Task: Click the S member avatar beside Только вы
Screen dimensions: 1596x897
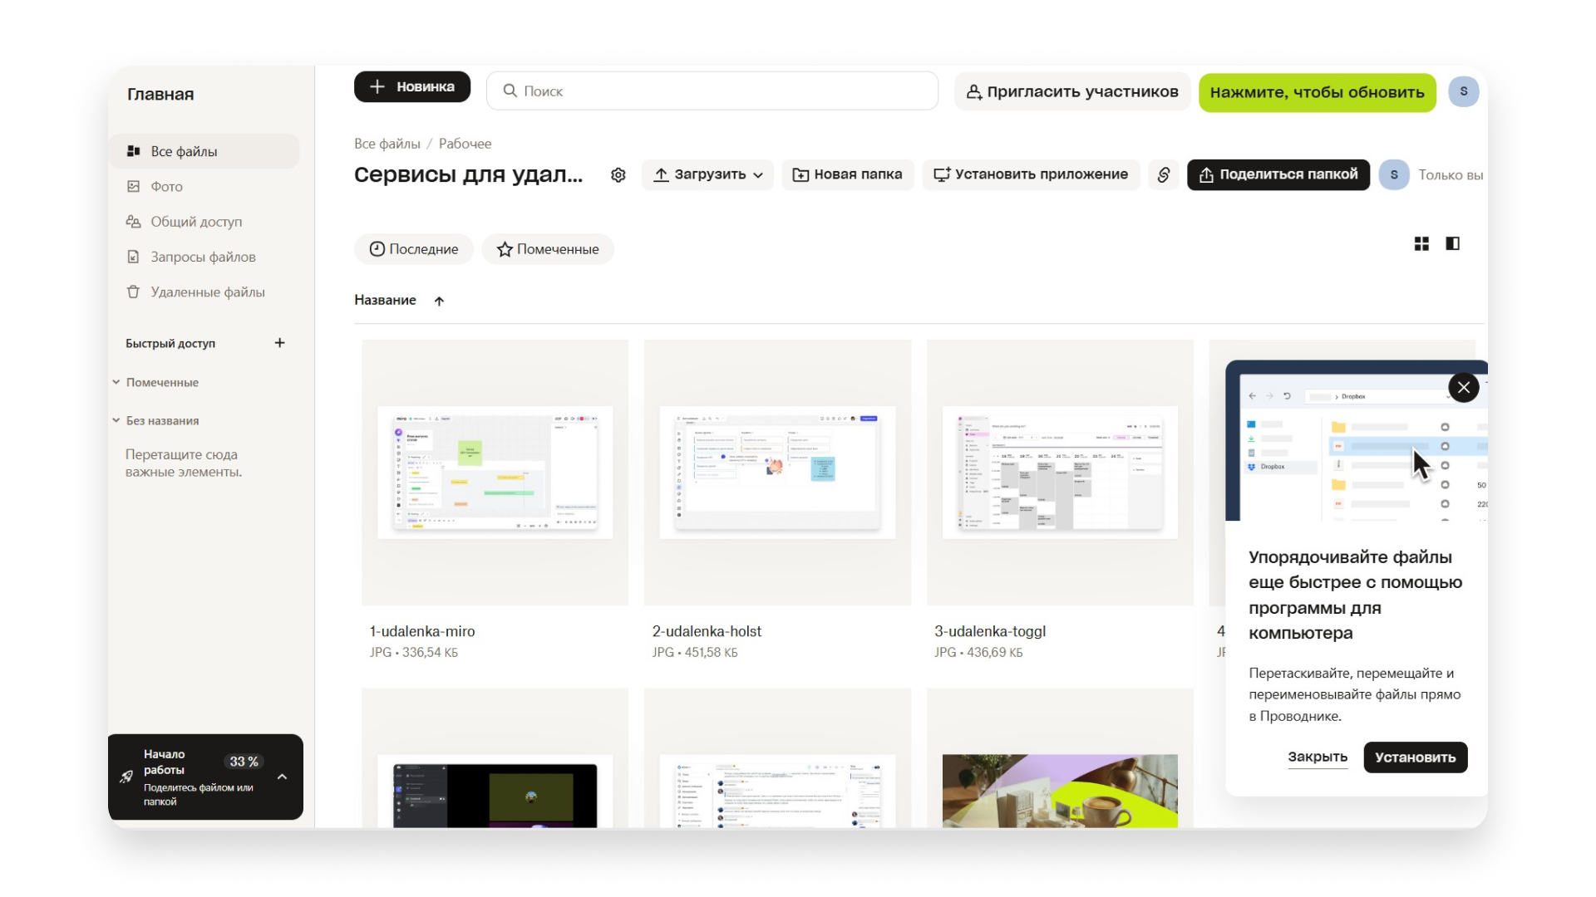Action: pos(1394,174)
